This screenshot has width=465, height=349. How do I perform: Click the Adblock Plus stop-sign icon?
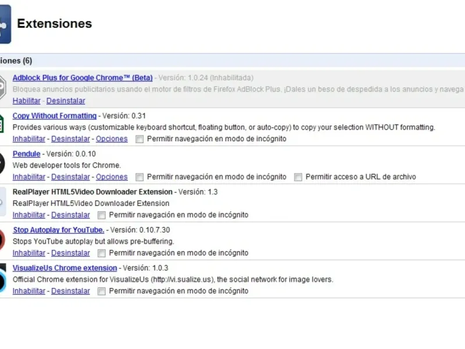pyautogui.click(x=3, y=87)
